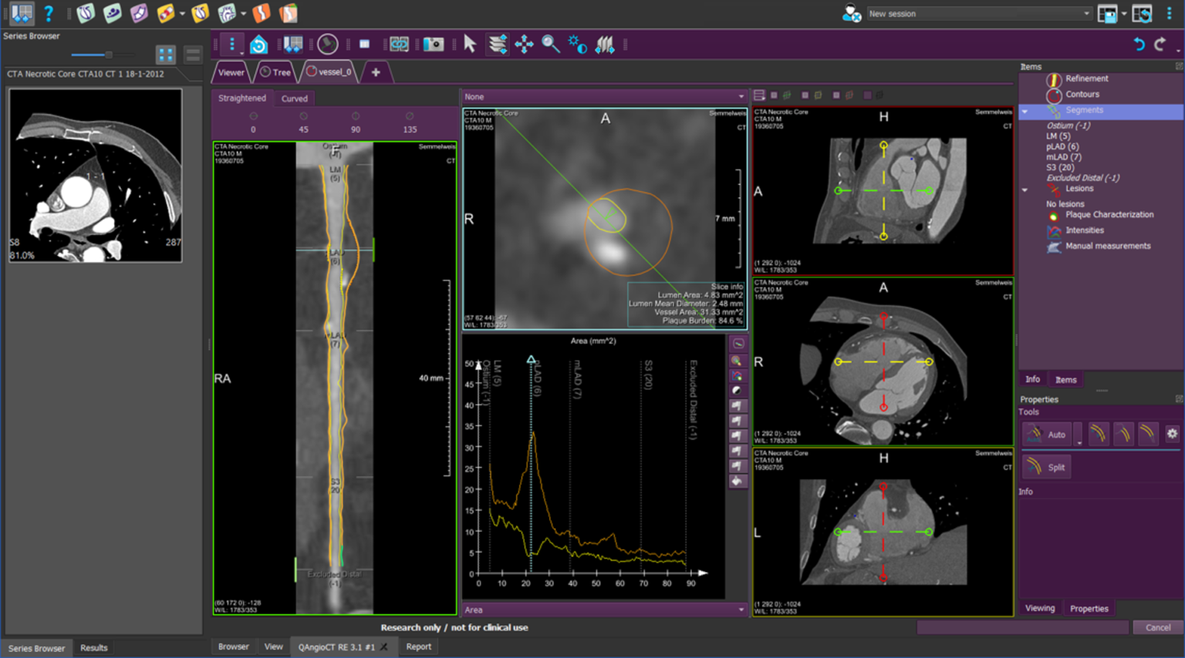
Task: Switch series browser to grid thumbnail view
Action: pyautogui.click(x=166, y=55)
